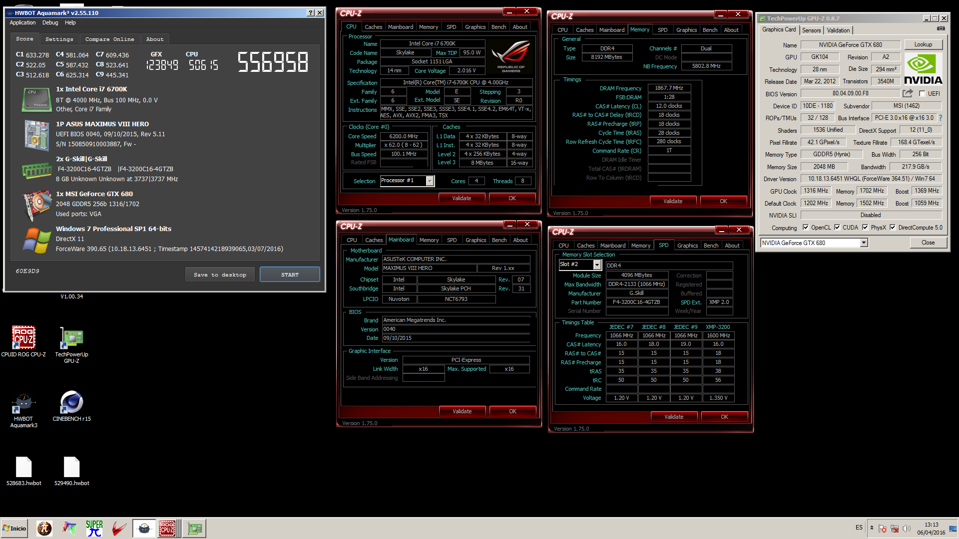Open the Slot #2 memory slot dropdown
Image resolution: width=959 pixels, height=539 pixels.
(x=596, y=265)
